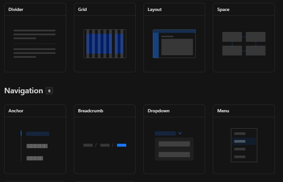Image resolution: width=283 pixels, height=182 pixels.
Task: Click the Navigation section heading
Action: point(24,91)
